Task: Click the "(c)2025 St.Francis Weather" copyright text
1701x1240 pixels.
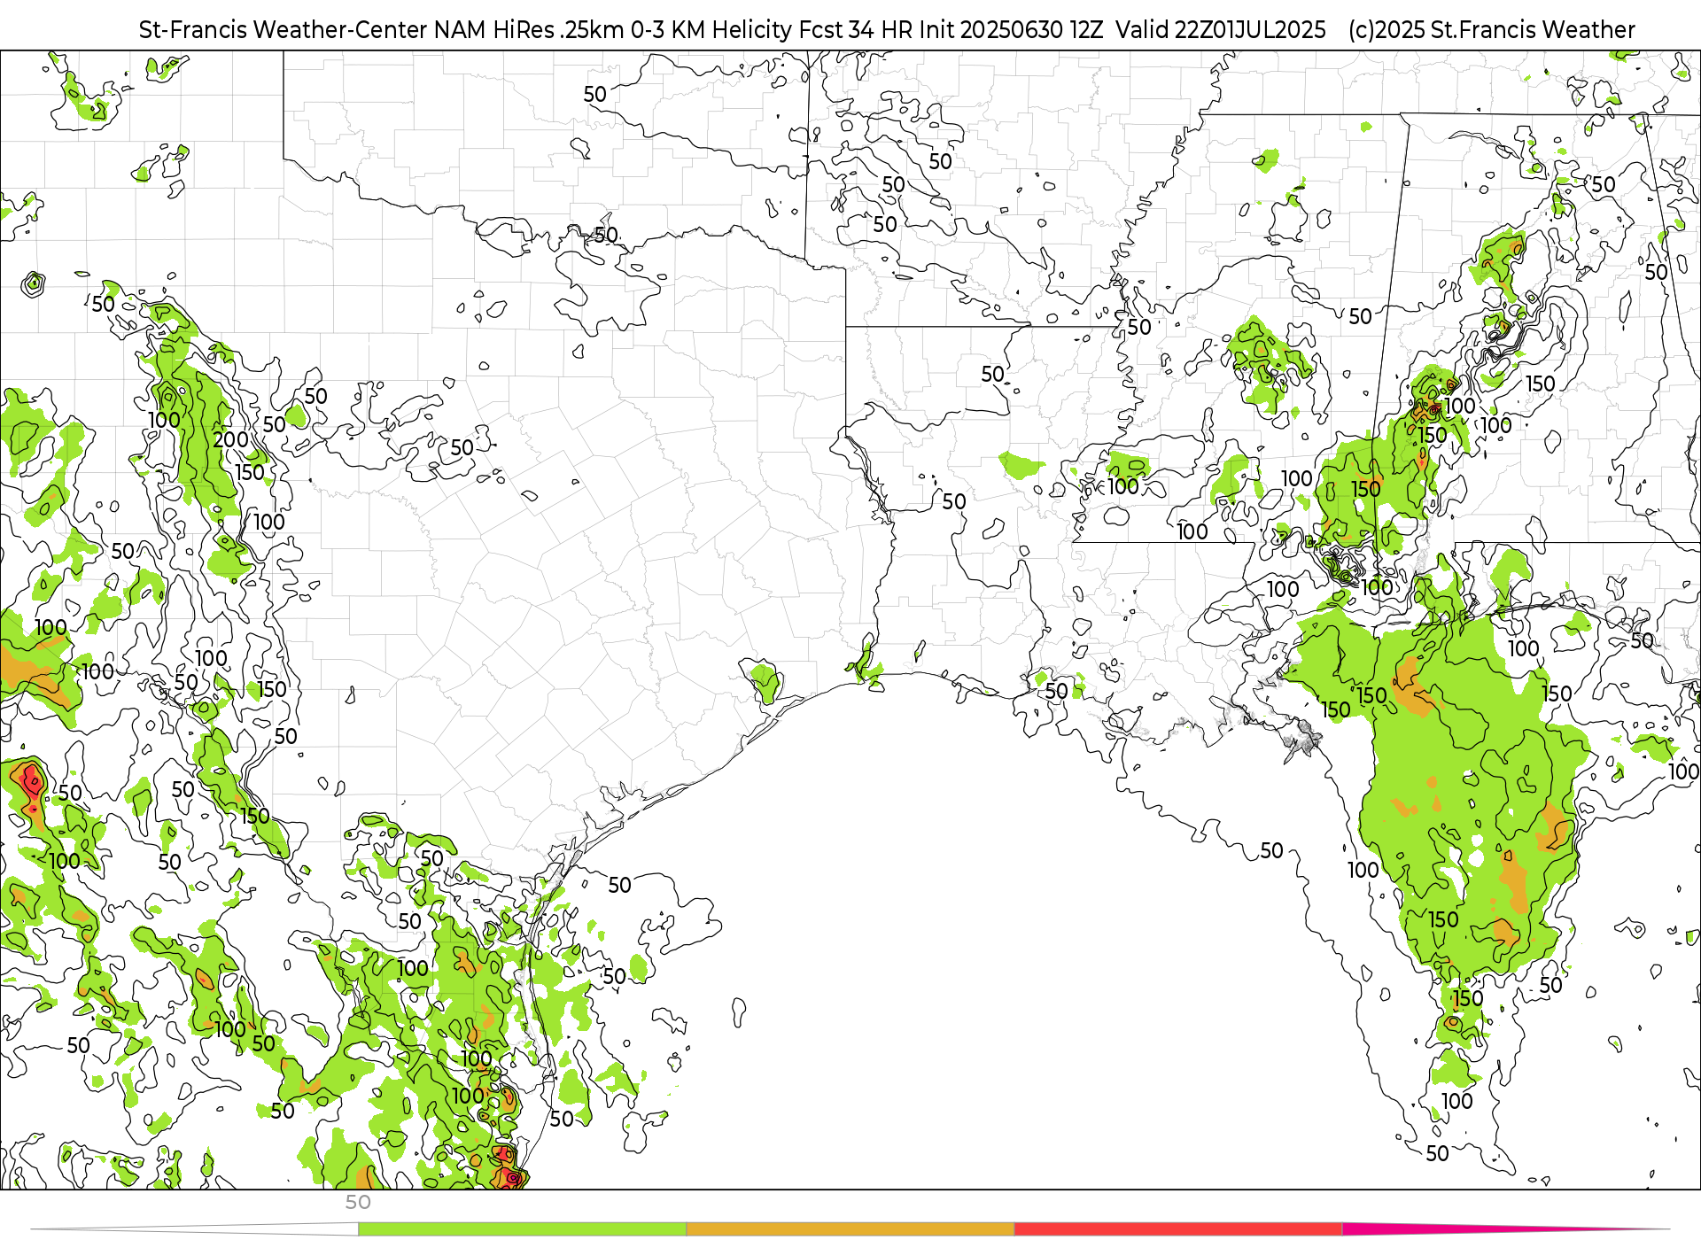Action: click(x=1492, y=30)
